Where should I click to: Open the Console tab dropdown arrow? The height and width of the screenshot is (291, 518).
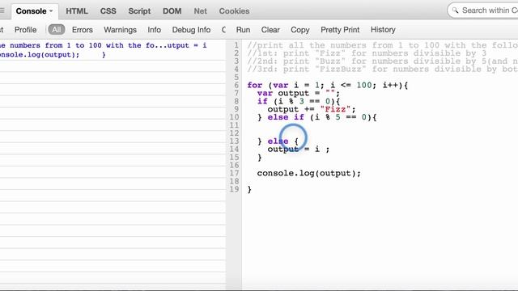pyautogui.click(x=51, y=11)
